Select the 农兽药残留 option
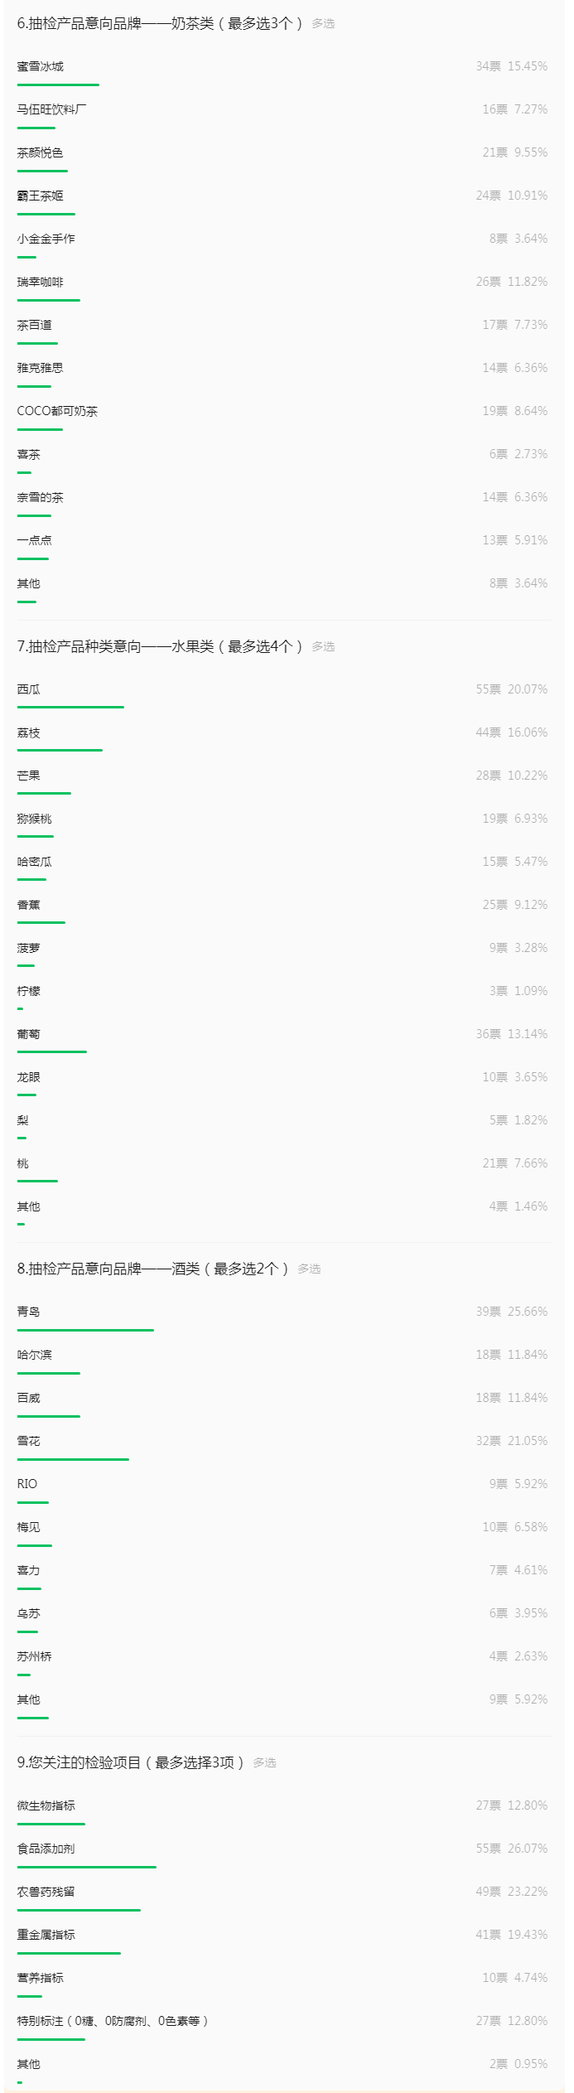The image size is (574, 2093). click(x=46, y=1892)
